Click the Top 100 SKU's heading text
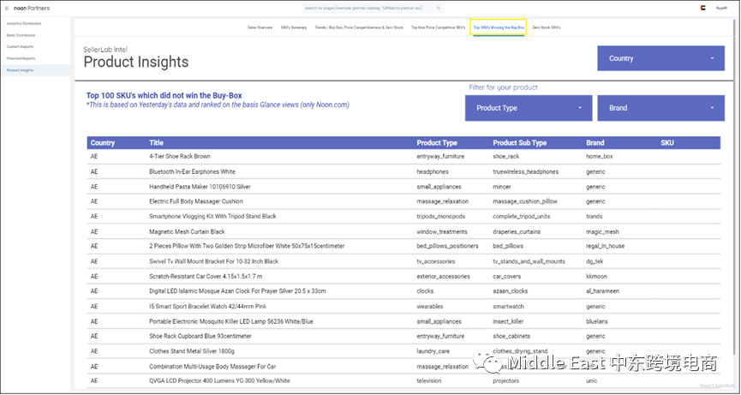 (x=164, y=95)
